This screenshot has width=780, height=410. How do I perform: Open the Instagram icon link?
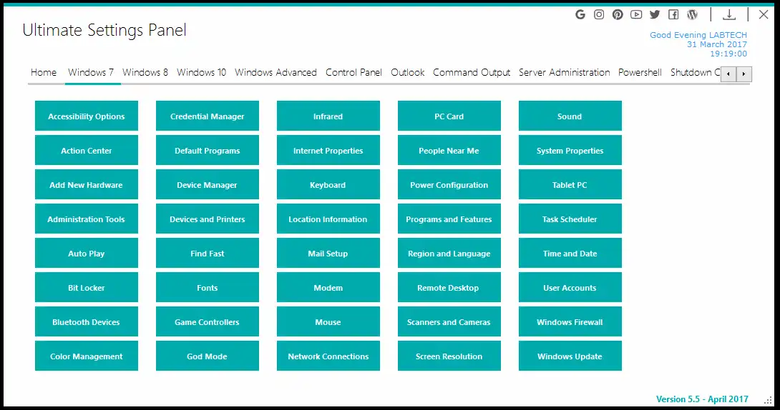(x=599, y=15)
